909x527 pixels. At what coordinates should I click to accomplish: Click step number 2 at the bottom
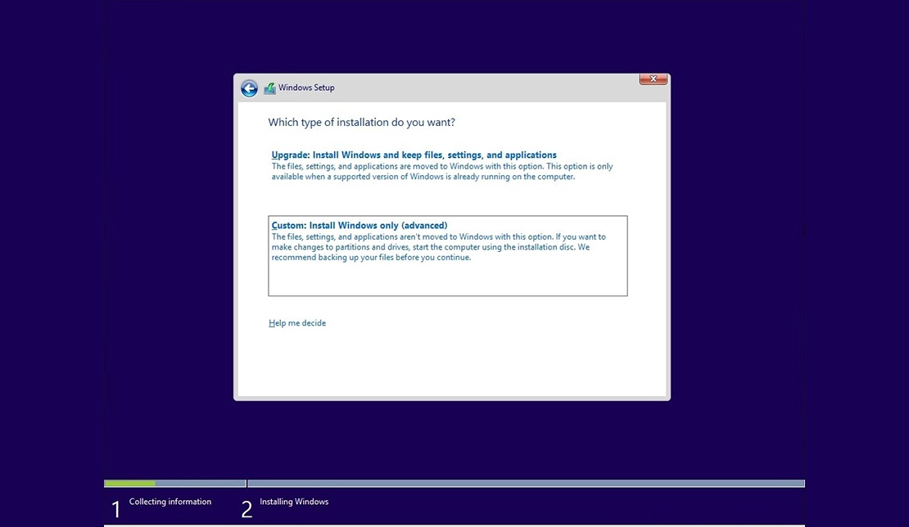(246, 508)
